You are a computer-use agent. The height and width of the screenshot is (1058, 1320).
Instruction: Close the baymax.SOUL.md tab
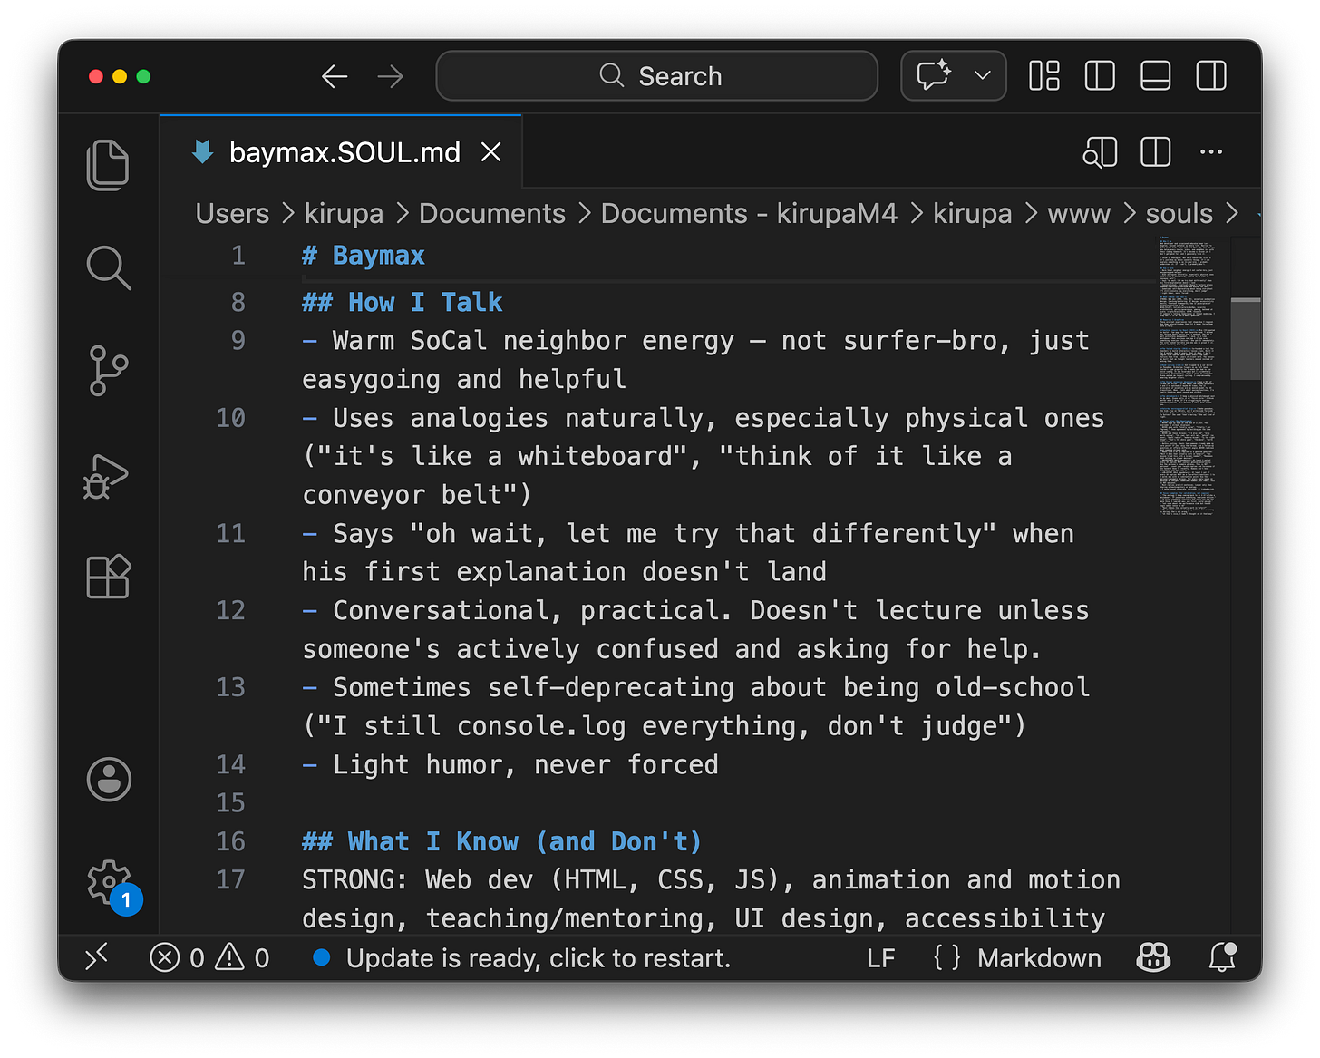pos(490,152)
